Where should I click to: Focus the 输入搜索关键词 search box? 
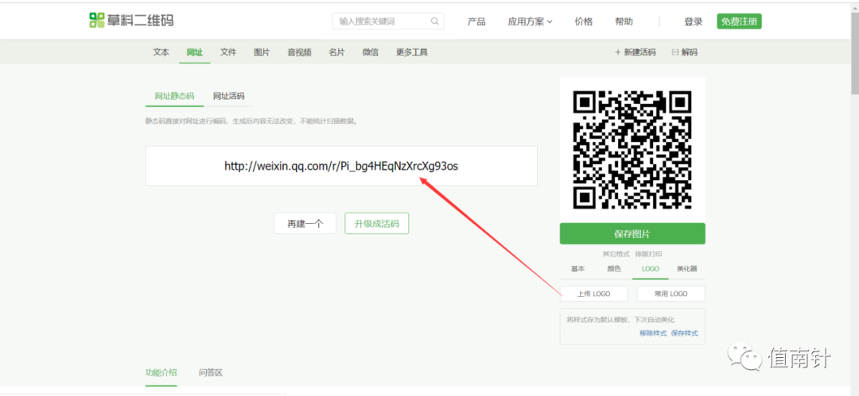click(388, 21)
